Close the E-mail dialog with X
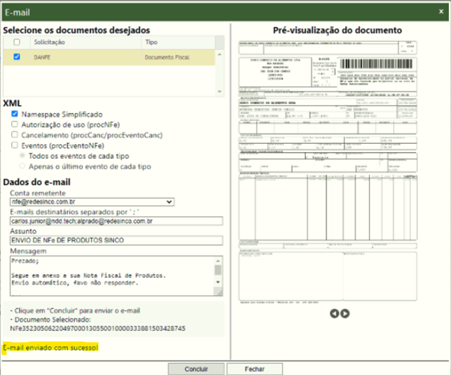This screenshot has width=451, height=375. coord(440,11)
